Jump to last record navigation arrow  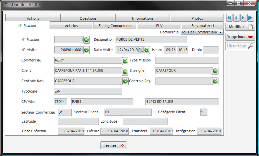click(251, 18)
